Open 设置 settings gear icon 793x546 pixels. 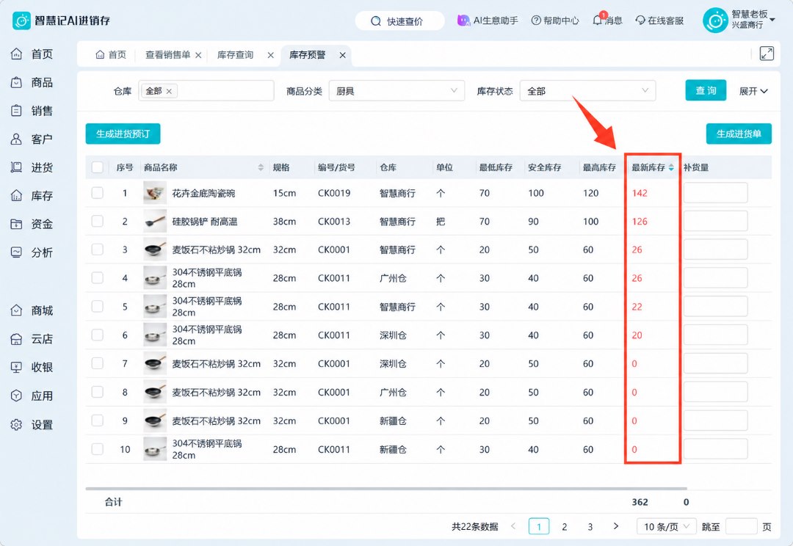click(17, 425)
